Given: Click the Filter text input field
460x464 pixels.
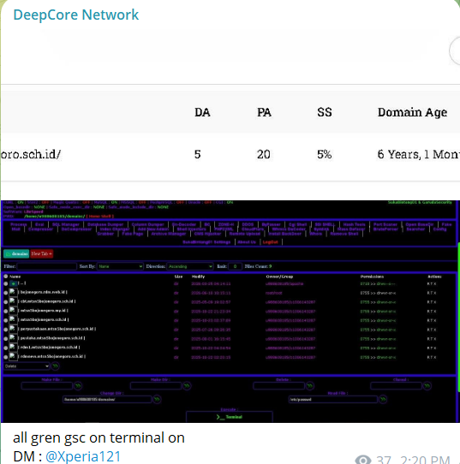Looking at the screenshot, I should pos(47,266).
